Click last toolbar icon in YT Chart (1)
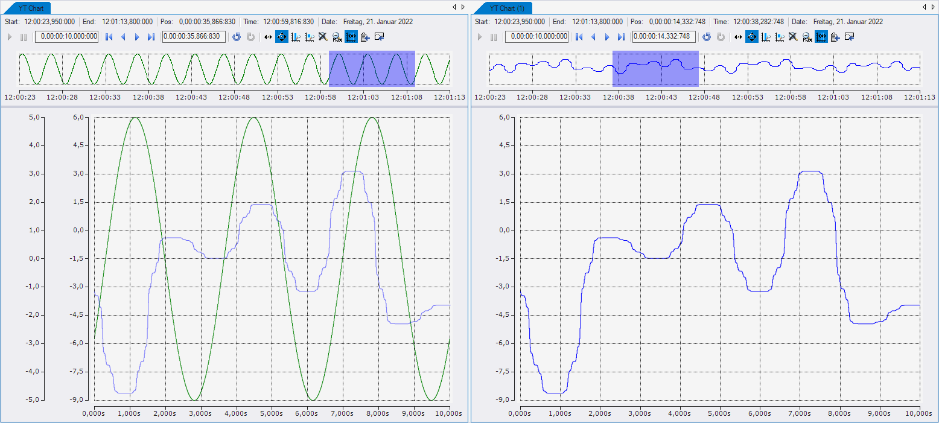The width and height of the screenshot is (939, 423). (x=850, y=37)
